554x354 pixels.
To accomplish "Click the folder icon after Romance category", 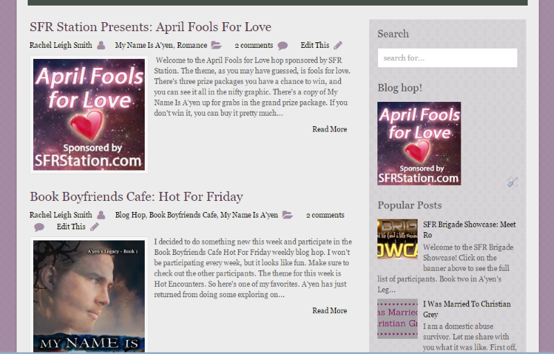I will point(216,45).
